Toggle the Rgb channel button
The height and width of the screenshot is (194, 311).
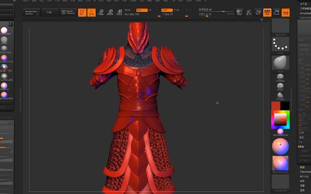[142, 10]
